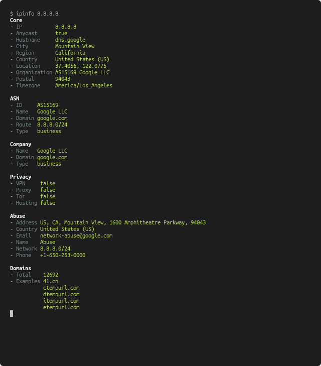Select example domain 'dtempurl.com'
321x366 pixels.
(x=61, y=295)
